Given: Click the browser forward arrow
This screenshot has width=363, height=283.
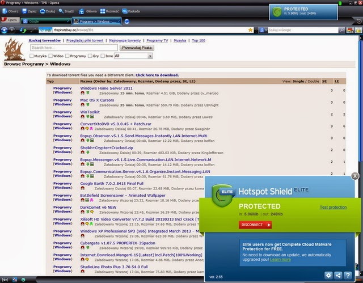Looking at the screenshot, I should pos(11,30).
